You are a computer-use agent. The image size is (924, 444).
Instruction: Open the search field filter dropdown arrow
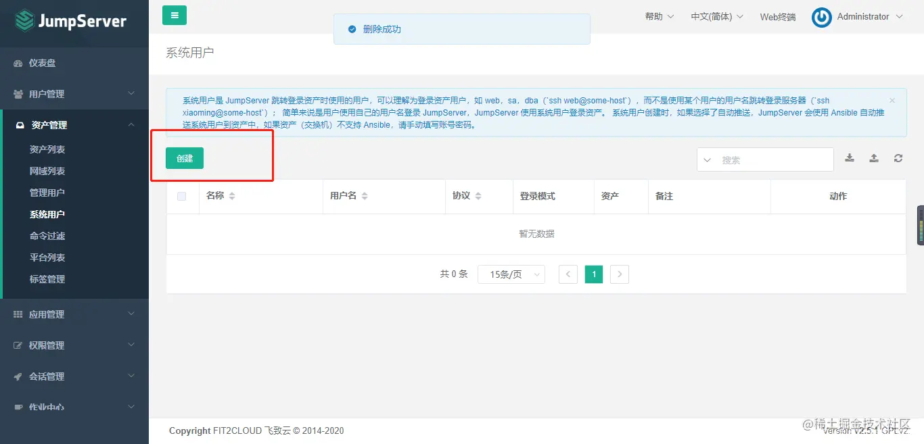coord(708,160)
